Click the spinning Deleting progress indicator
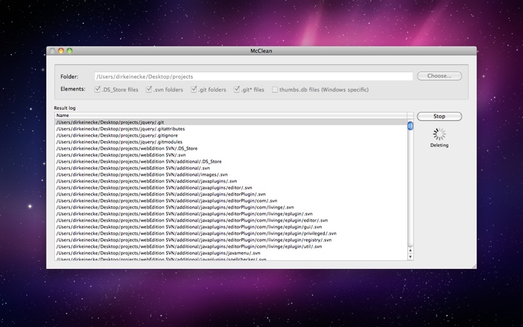This screenshot has height=327, width=523. click(439, 134)
